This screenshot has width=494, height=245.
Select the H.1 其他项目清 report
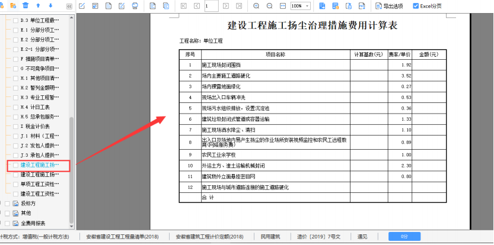tap(40, 78)
